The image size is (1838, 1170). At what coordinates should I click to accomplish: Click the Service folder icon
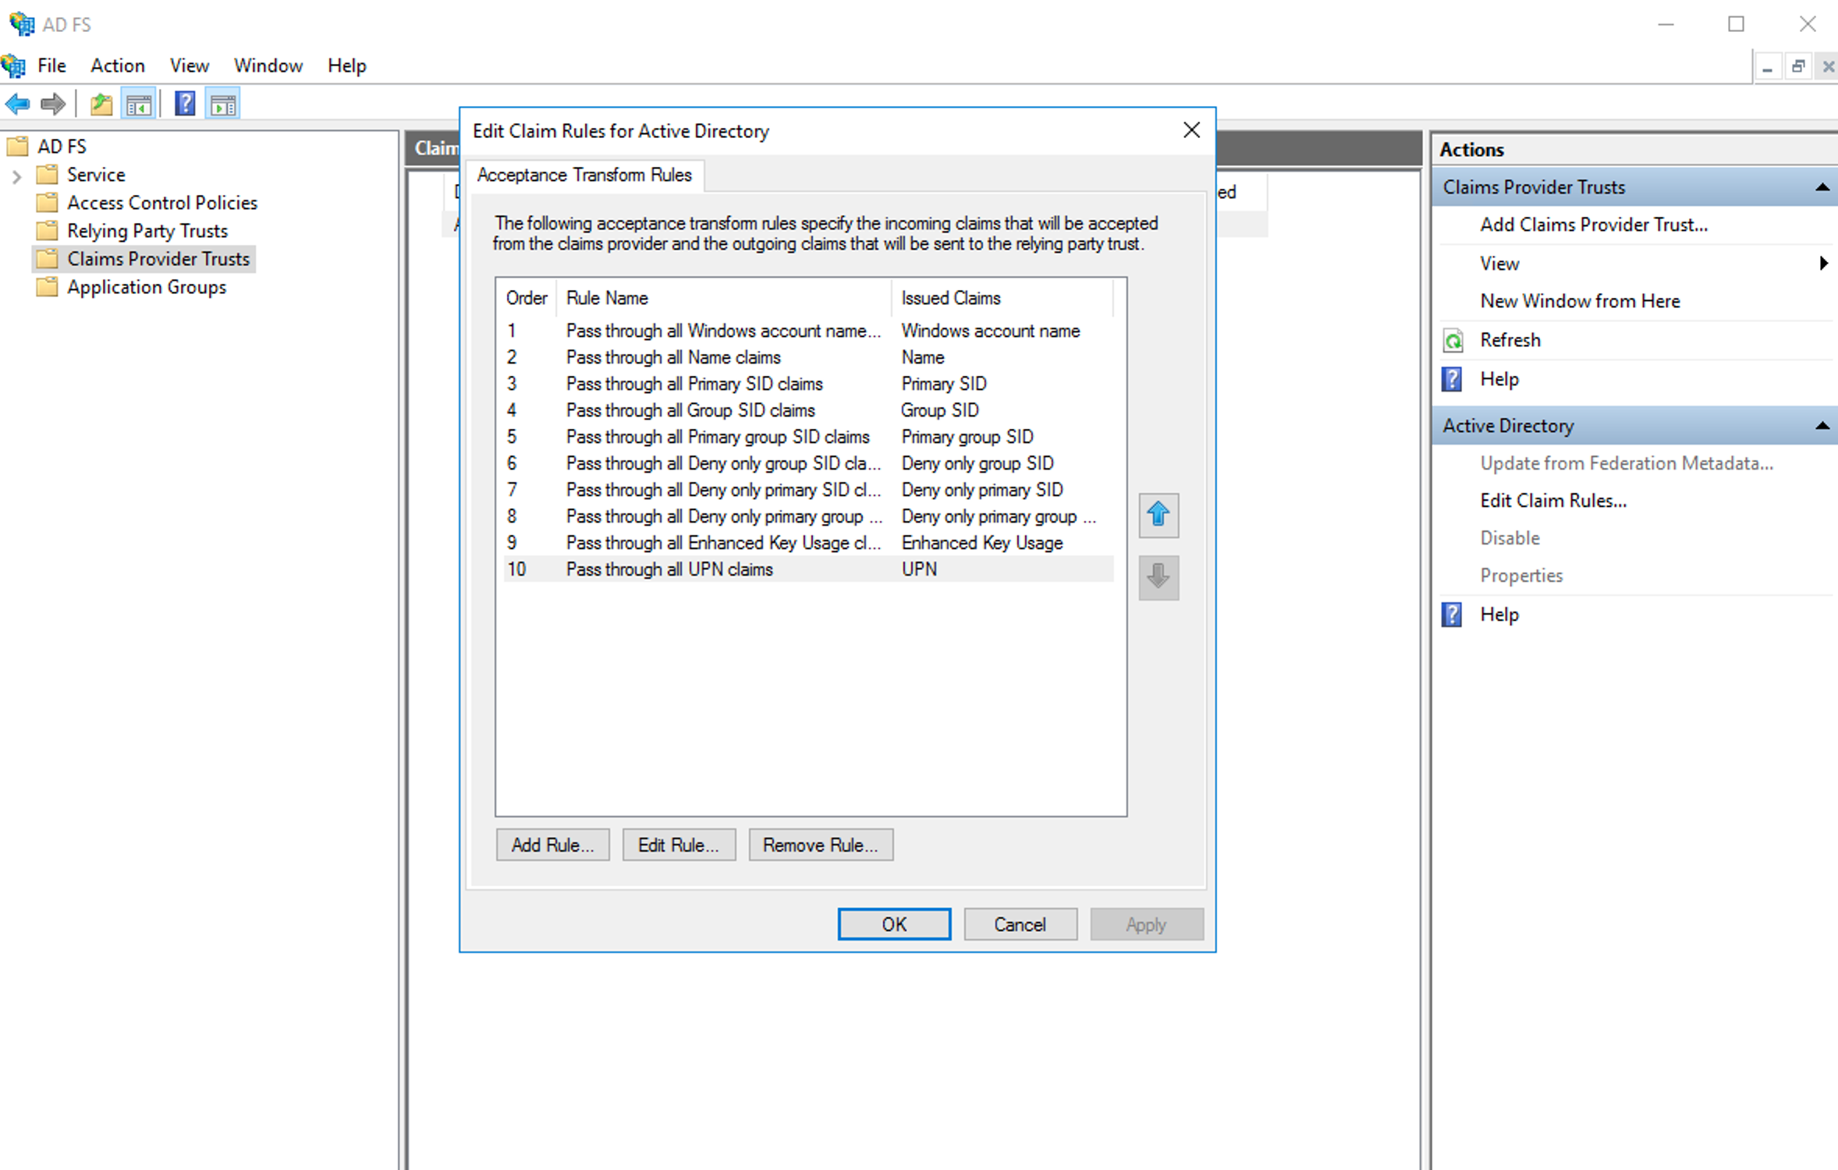click(x=47, y=174)
